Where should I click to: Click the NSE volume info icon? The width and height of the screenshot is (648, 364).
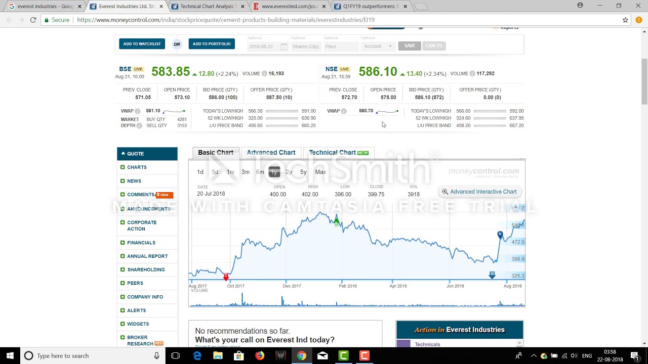tap(472, 74)
